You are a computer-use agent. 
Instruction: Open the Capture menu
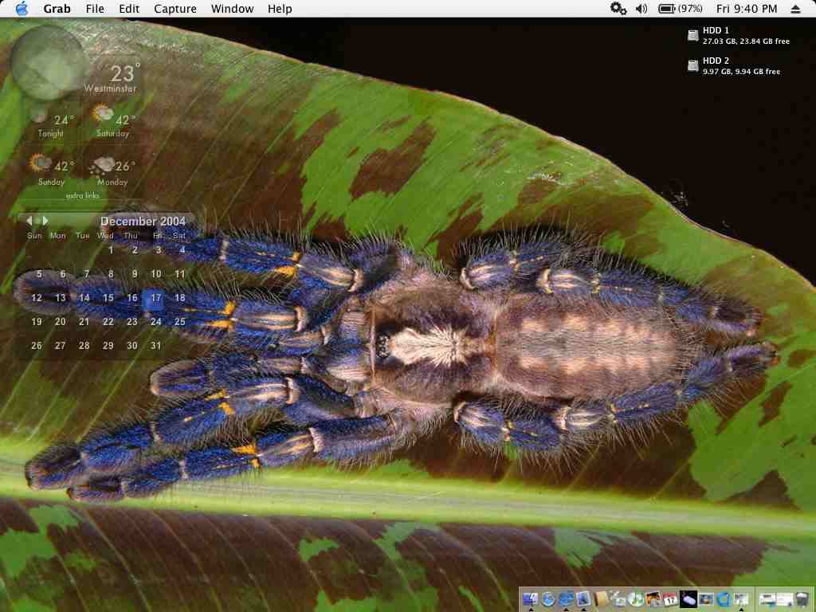point(175,9)
